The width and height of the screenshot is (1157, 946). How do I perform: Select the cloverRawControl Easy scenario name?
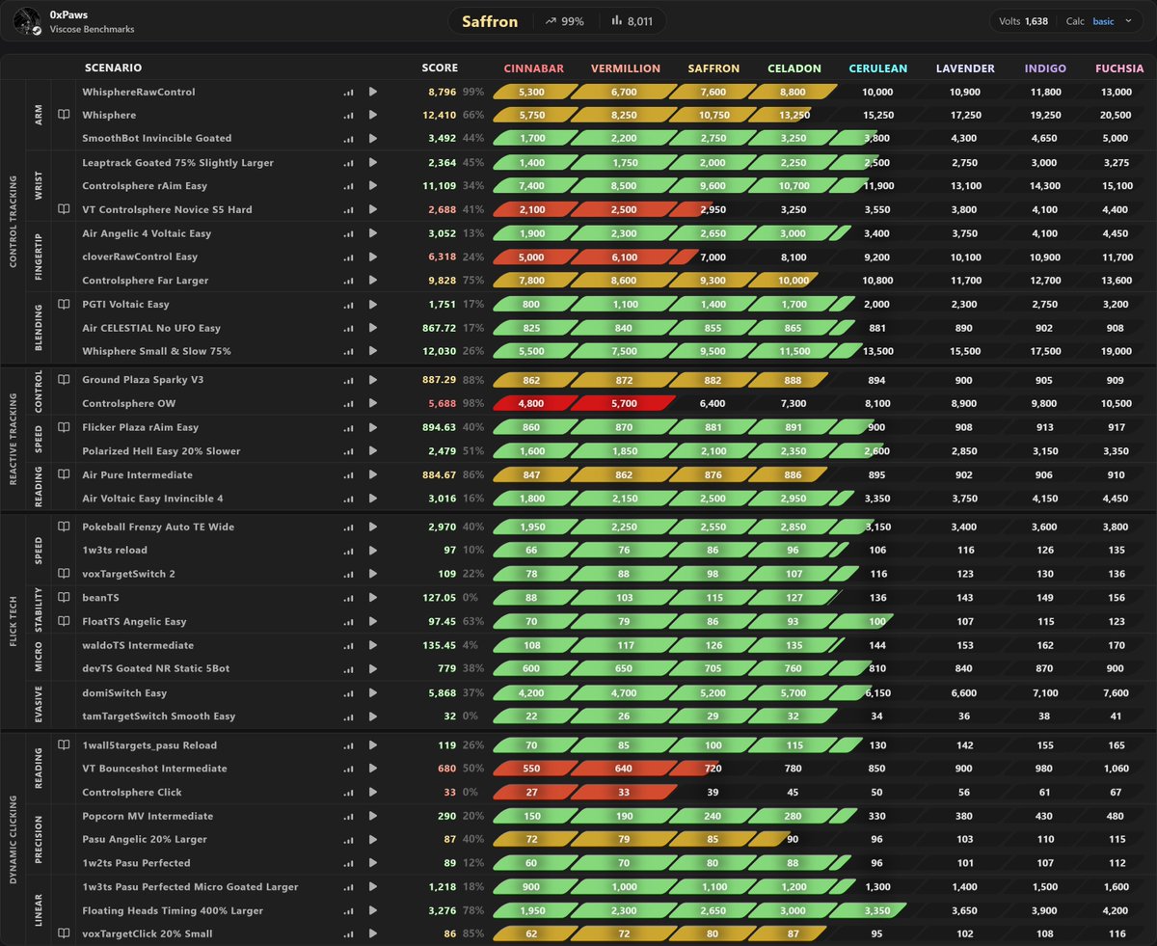tap(140, 257)
